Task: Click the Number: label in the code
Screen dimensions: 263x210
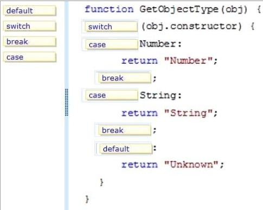Action: coord(161,44)
